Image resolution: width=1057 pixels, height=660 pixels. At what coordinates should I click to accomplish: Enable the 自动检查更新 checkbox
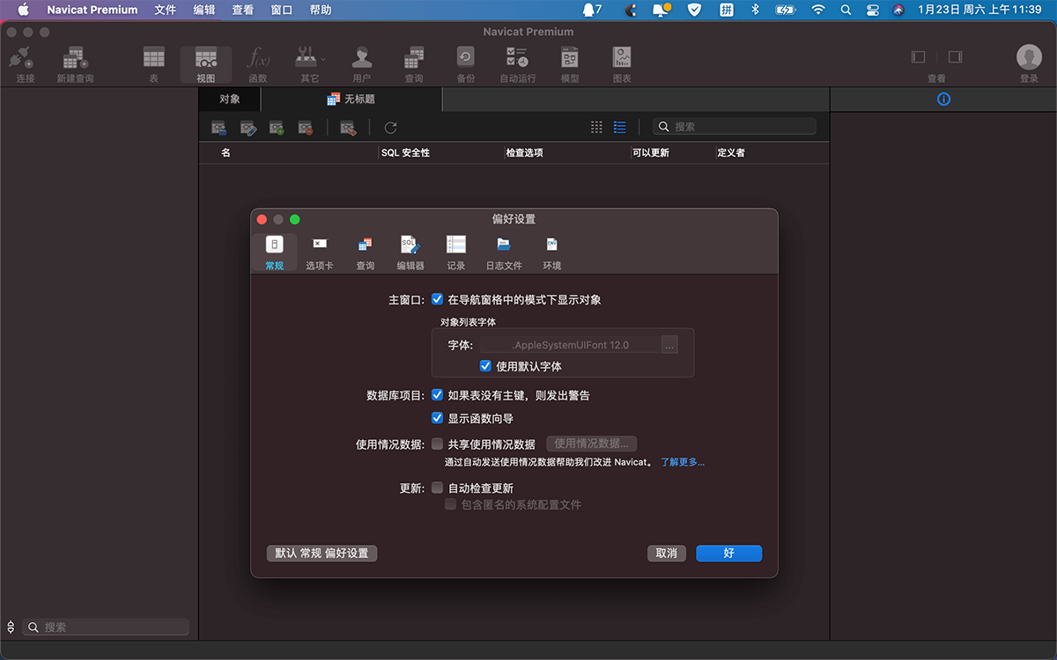click(x=437, y=488)
